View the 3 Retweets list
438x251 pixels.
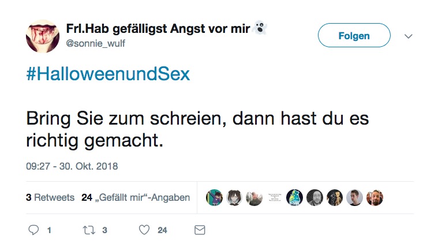(50, 197)
